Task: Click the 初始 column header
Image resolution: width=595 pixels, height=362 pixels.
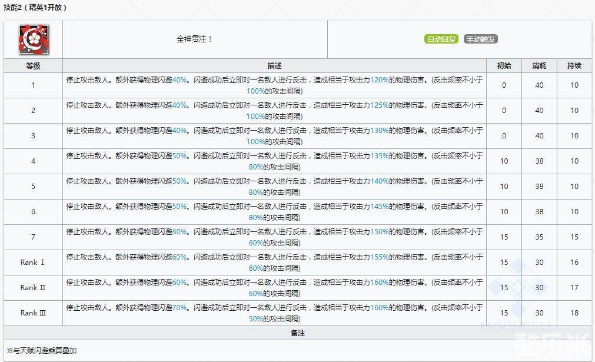Action: point(504,66)
